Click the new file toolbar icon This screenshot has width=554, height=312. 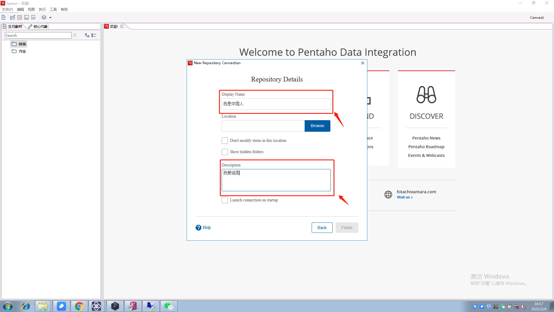4,17
